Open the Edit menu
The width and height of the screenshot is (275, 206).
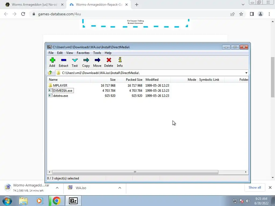pos(60,53)
